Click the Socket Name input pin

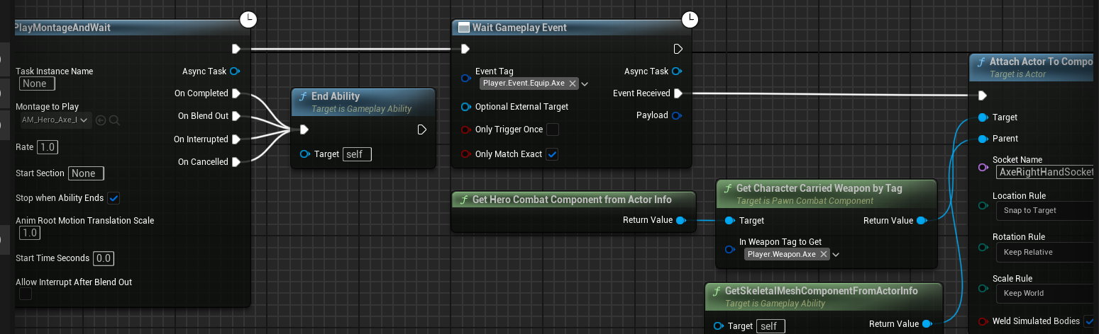coord(983,167)
